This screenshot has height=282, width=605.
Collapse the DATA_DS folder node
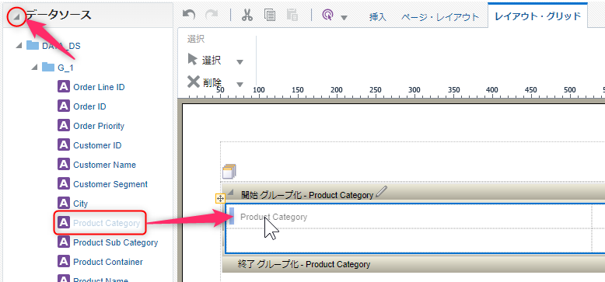click(19, 47)
